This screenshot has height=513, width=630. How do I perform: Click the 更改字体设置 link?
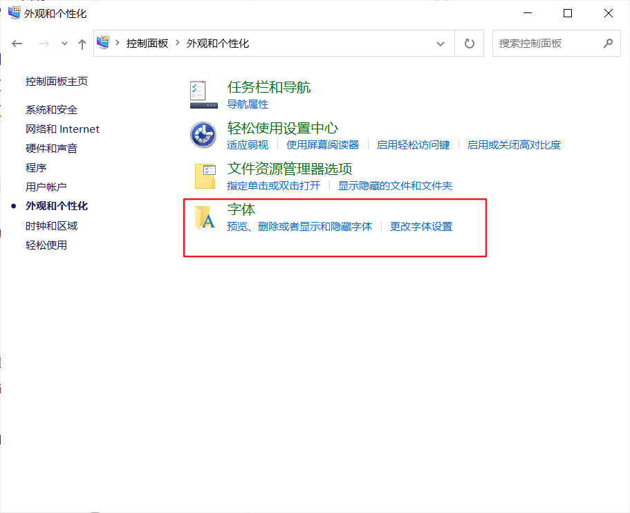(x=421, y=226)
